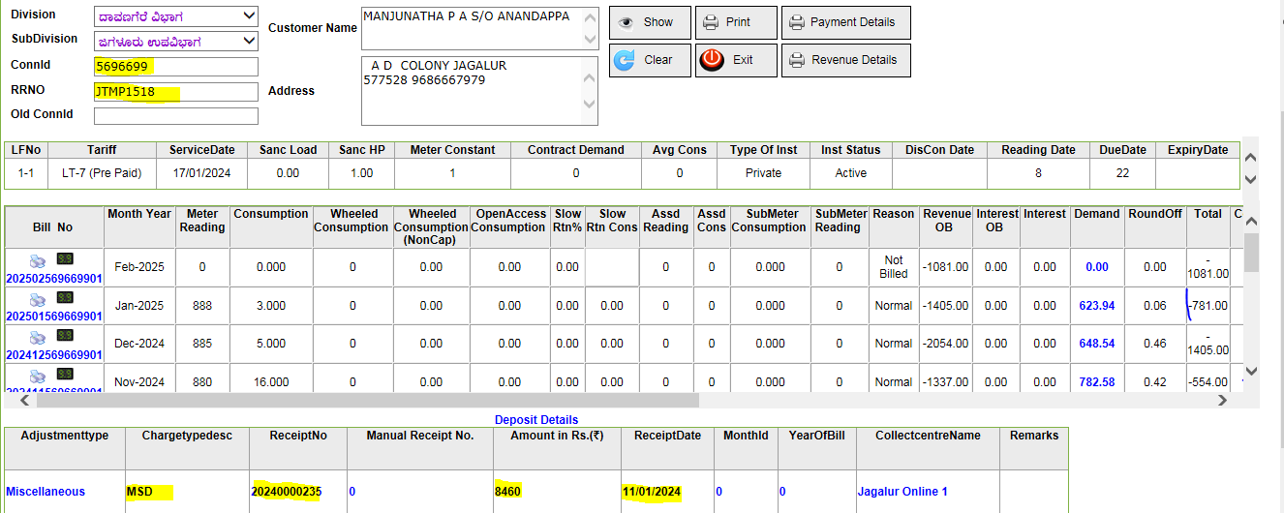This screenshot has height=513, width=1284.
Task: Click the meter display icon in the Nov-2024 row
Action: (x=67, y=374)
